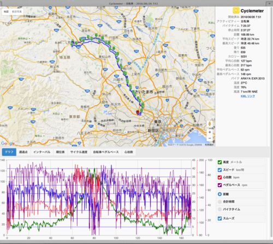Click the 東京 label on the map
Image resolution: width=273 pixels, height=244 pixels.
pos(158,121)
